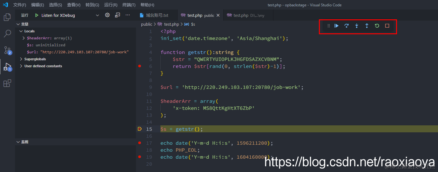Open the Extensions view
The width and height of the screenshot is (438, 172).
tap(7, 83)
